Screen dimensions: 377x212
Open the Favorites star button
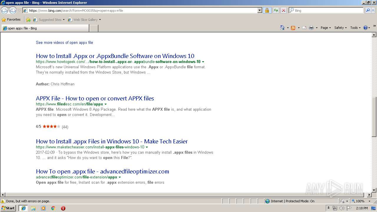[11, 19]
